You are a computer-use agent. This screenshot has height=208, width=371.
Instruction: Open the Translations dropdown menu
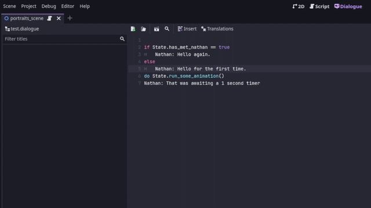[217, 29]
